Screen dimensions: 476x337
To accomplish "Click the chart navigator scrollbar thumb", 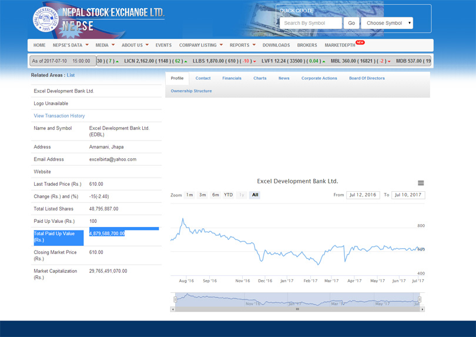I will 297,309.
